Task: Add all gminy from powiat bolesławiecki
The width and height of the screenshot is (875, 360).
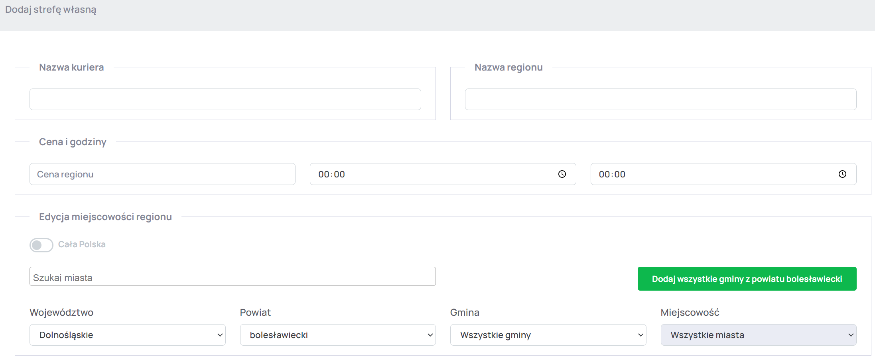Action: click(747, 279)
